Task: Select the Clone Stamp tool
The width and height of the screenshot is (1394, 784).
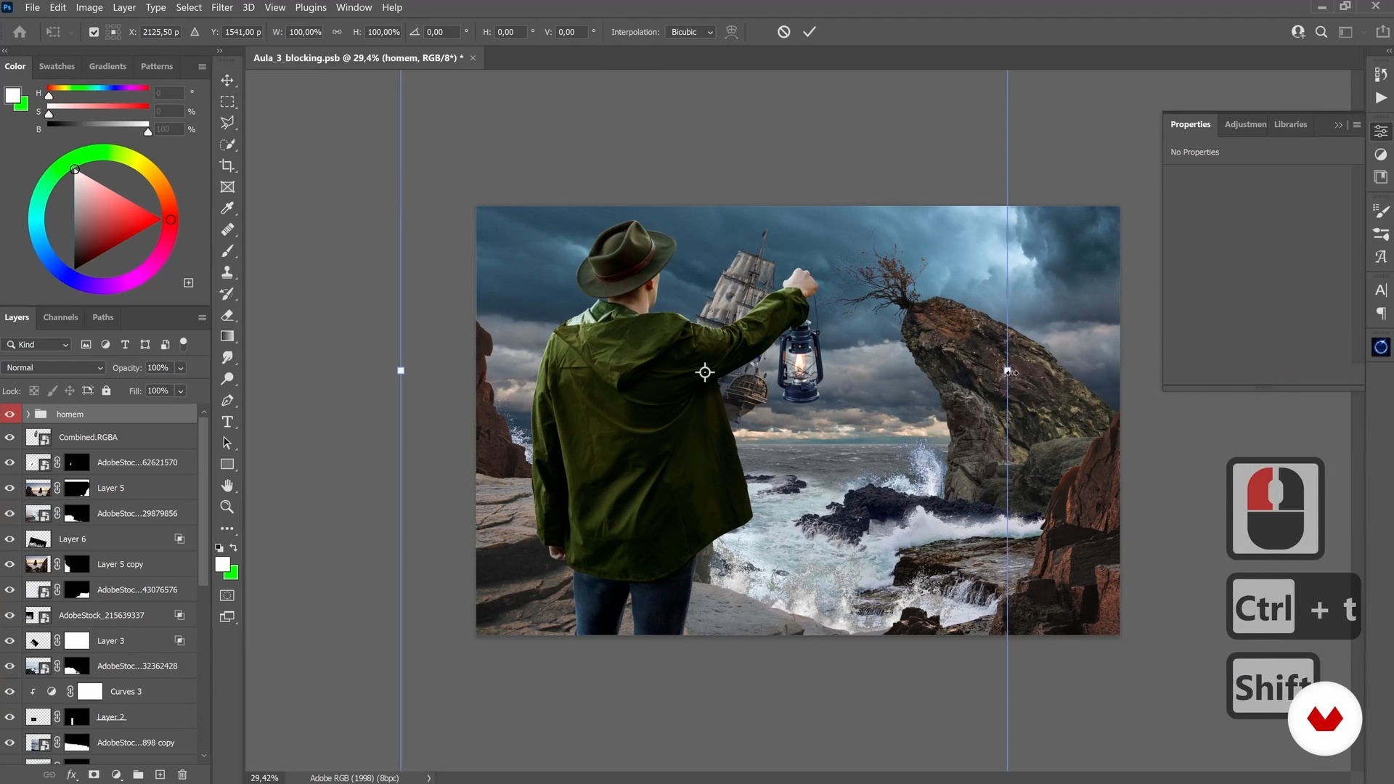Action: (227, 272)
